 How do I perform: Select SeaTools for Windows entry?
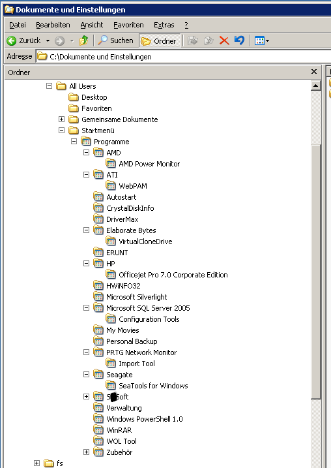pyautogui.click(x=153, y=386)
